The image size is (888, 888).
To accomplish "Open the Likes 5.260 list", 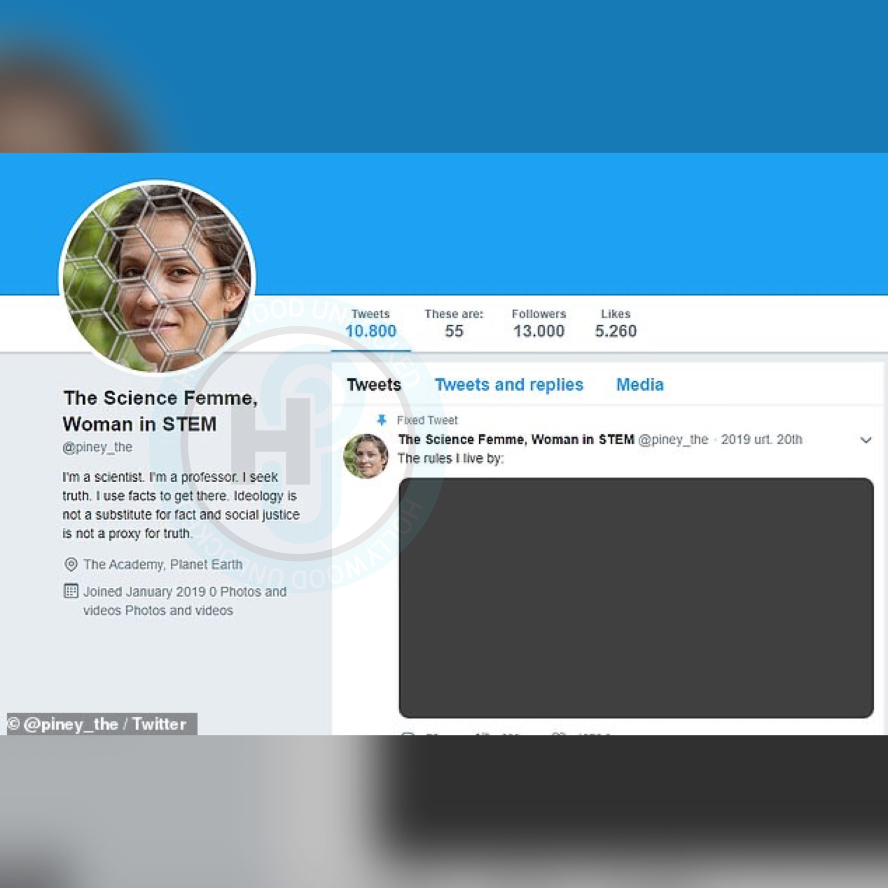I will [615, 324].
